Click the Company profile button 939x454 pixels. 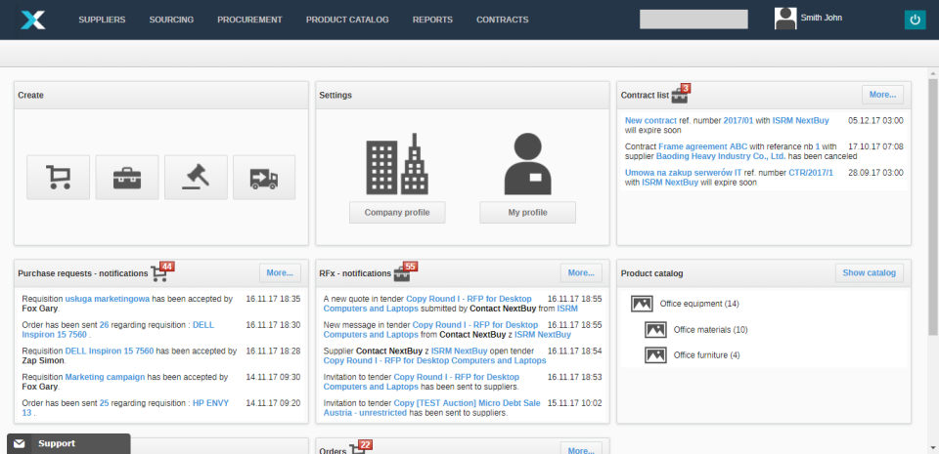(x=397, y=213)
